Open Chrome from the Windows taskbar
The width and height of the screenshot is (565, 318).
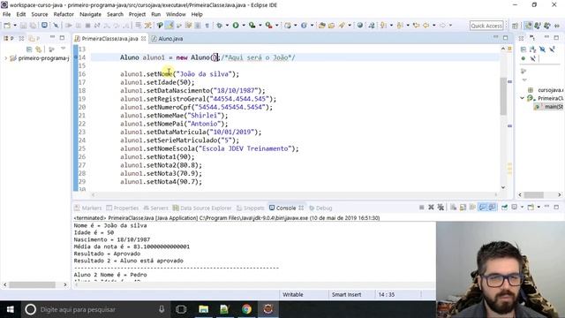(246, 309)
